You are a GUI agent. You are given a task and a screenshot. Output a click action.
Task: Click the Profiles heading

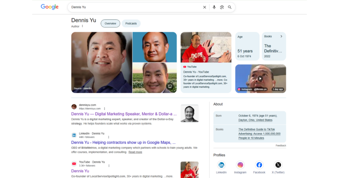pyautogui.click(x=219, y=155)
